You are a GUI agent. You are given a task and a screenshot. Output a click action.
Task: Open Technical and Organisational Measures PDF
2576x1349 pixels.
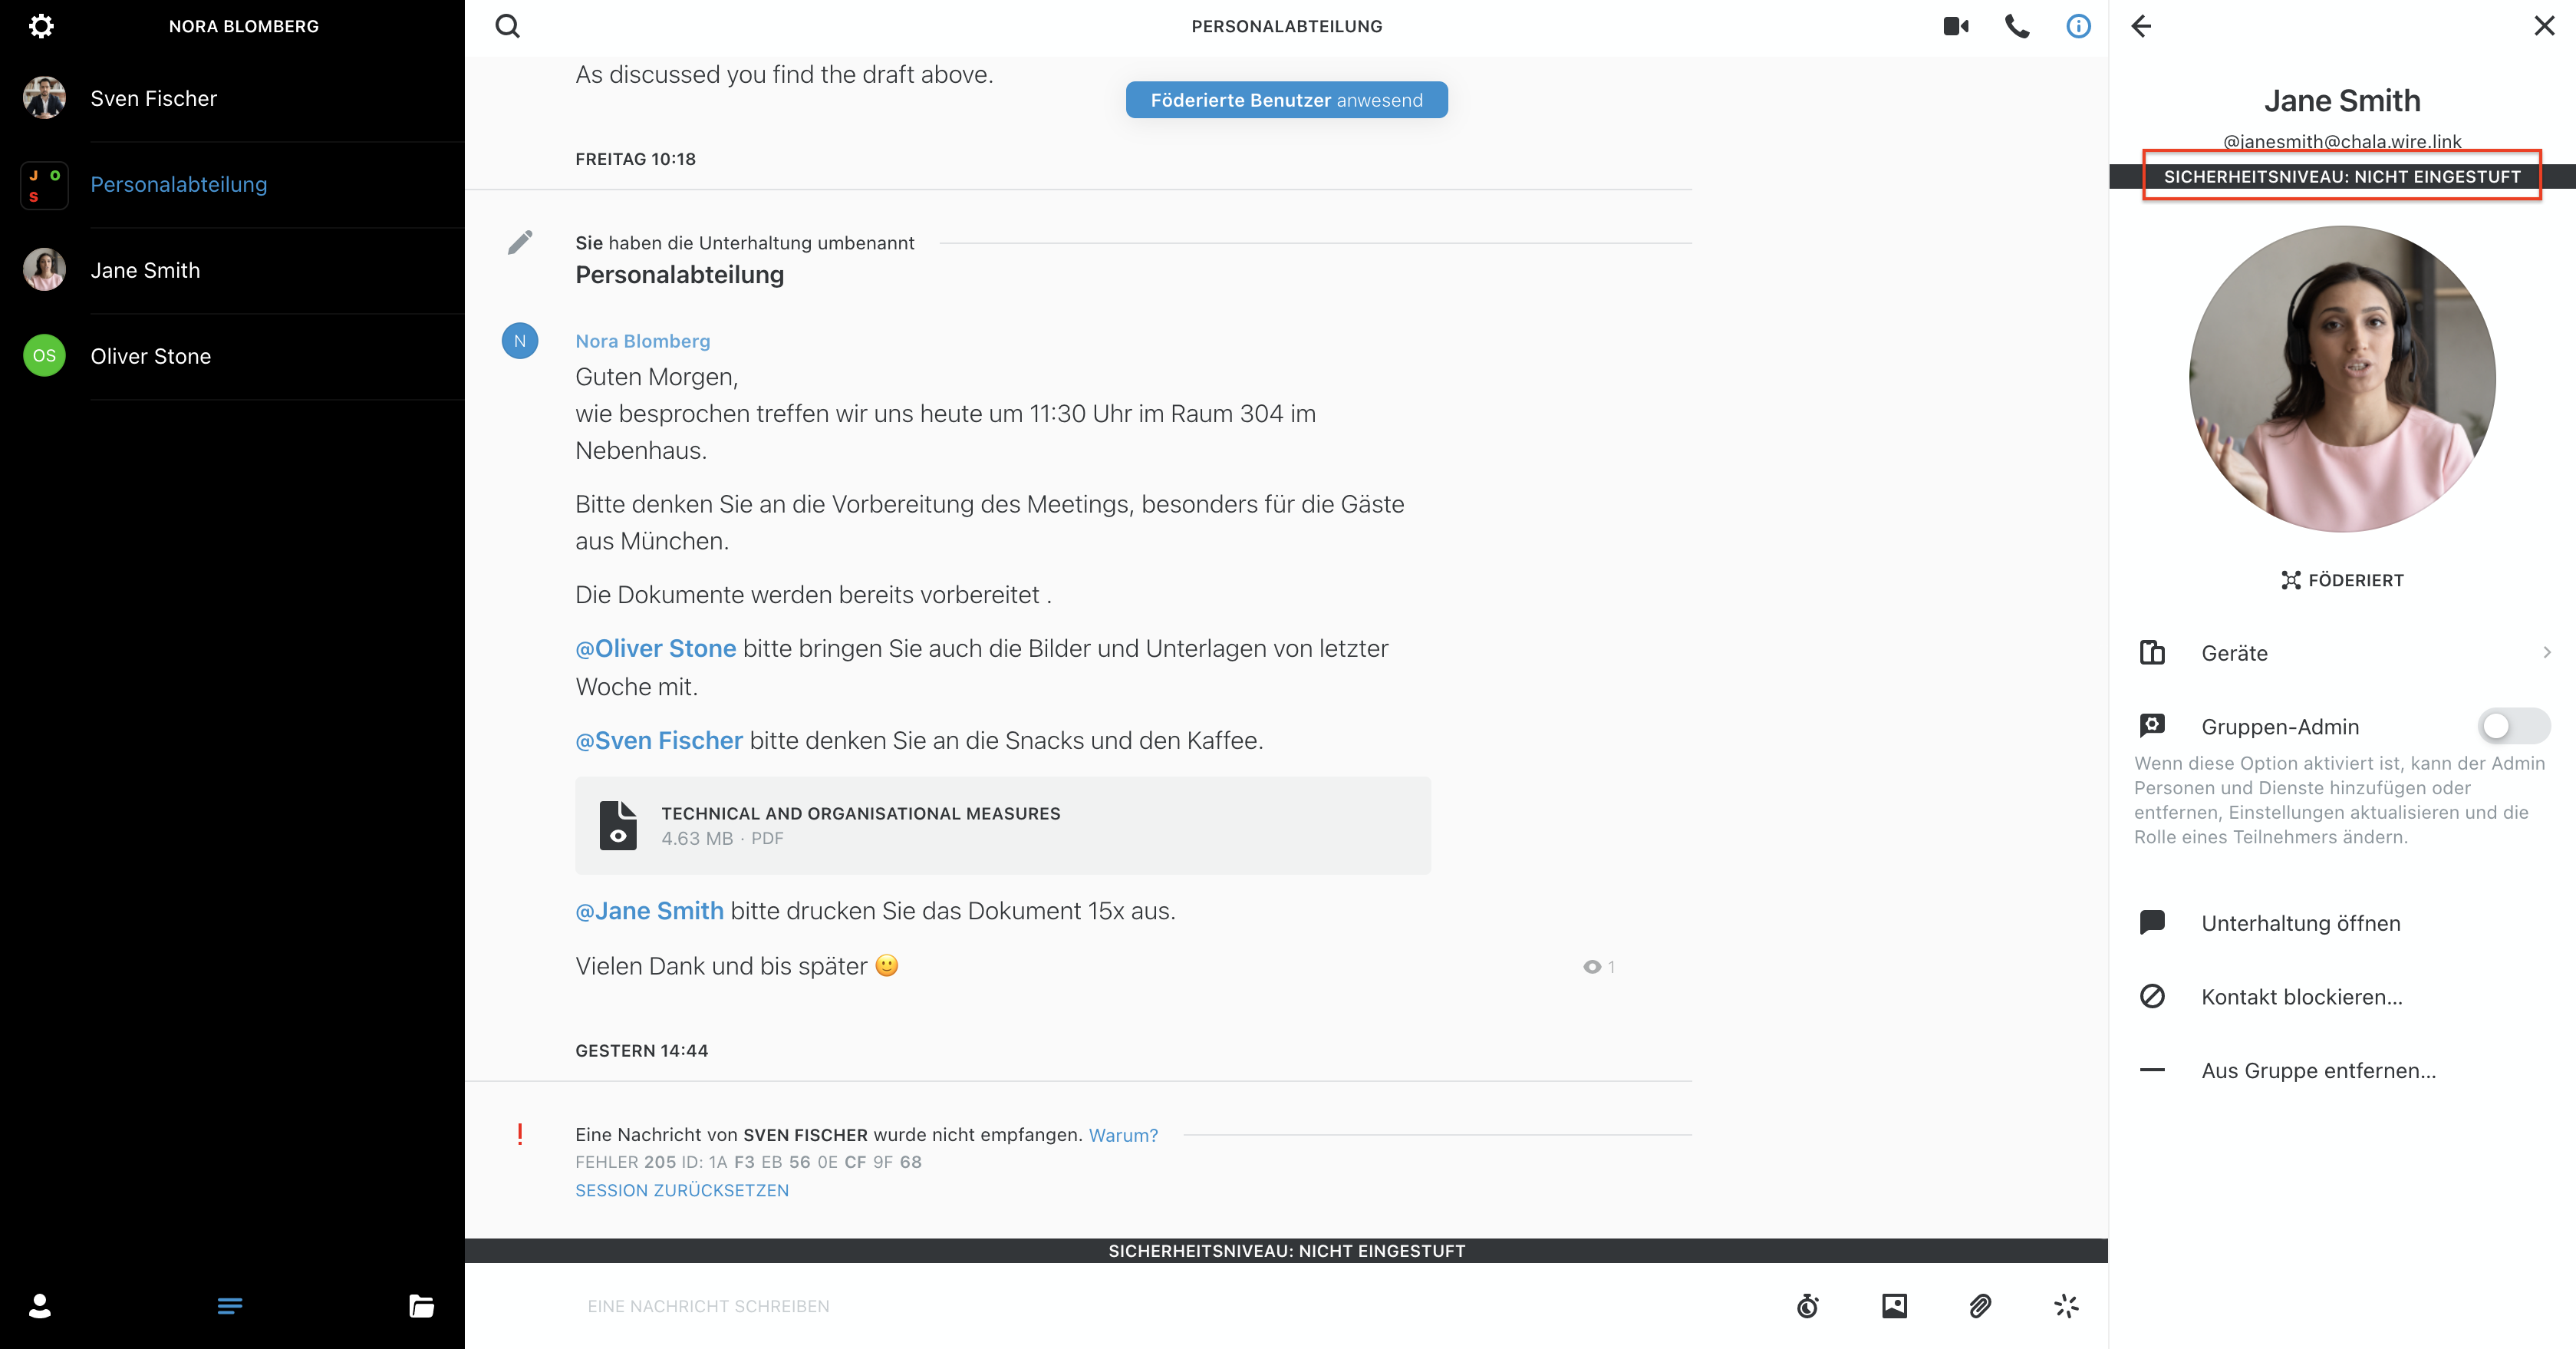(x=1003, y=825)
